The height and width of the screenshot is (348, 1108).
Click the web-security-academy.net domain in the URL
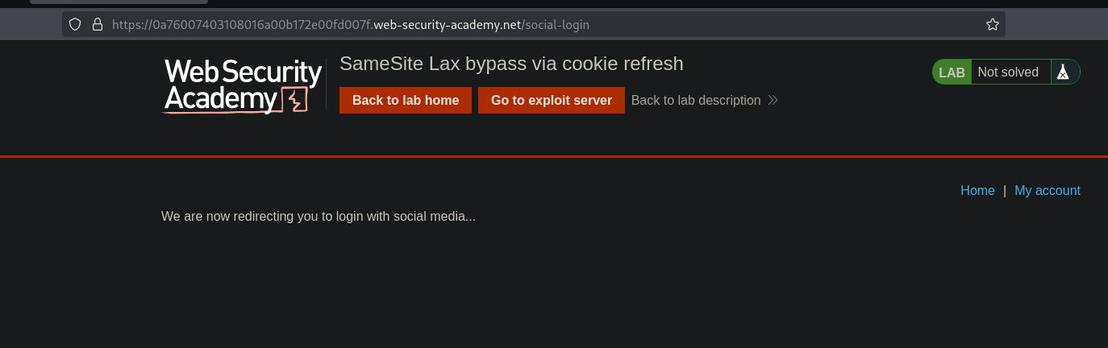(448, 24)
